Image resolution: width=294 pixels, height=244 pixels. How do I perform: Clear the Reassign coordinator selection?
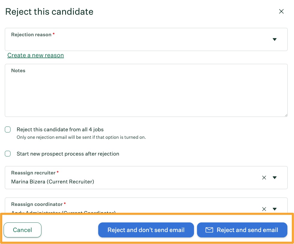[264, 209]
